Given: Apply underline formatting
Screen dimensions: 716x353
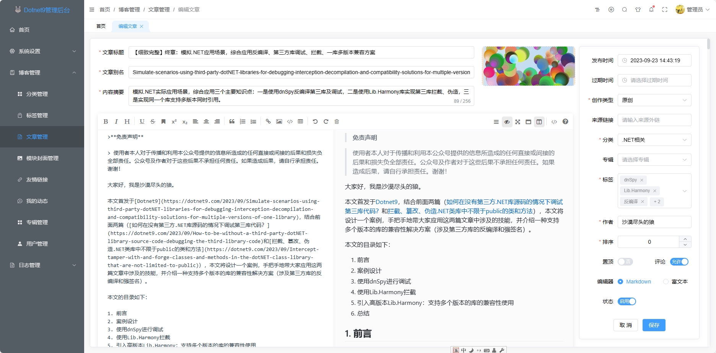Looking at the screenshot, I should [x=142, y=121].
